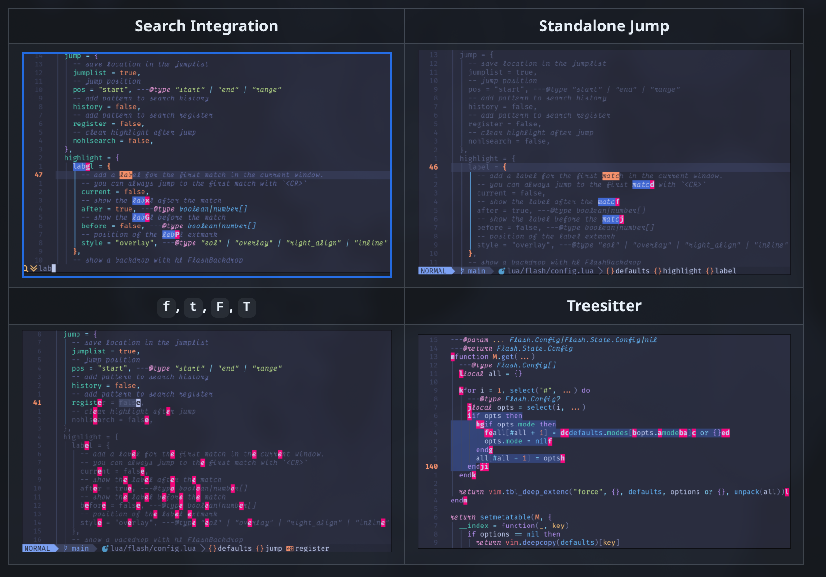The height and width of the screenshot is (577, 826).
Task: Click the curly-brace icon before highlight breadcrumb
Action: [x=658, y=271]
